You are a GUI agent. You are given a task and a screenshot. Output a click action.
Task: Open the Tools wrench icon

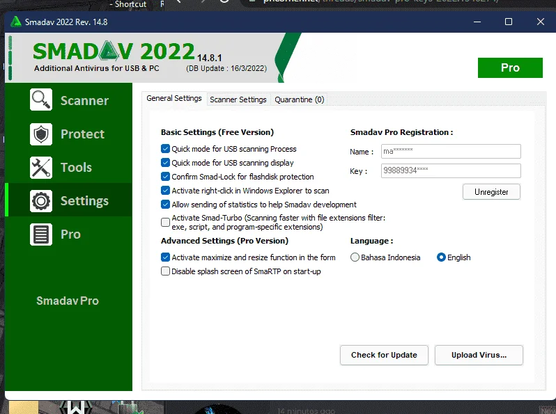click(41, 168)
